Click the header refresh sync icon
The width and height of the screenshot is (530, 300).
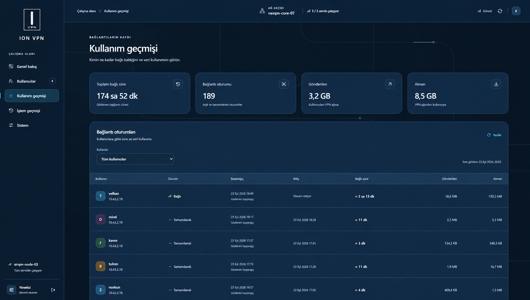click(x=500, y=11)
